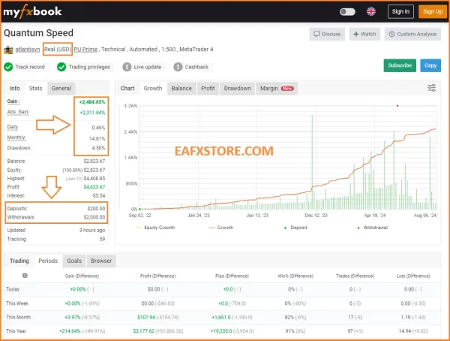Open the PU Prime broker link

coord(85,49)
